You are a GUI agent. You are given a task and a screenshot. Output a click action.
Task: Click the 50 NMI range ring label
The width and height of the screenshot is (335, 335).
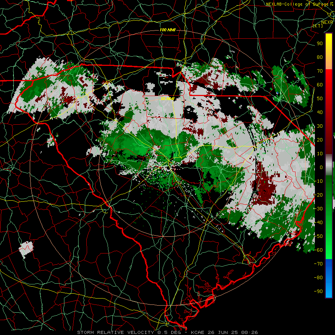(167, 99)
